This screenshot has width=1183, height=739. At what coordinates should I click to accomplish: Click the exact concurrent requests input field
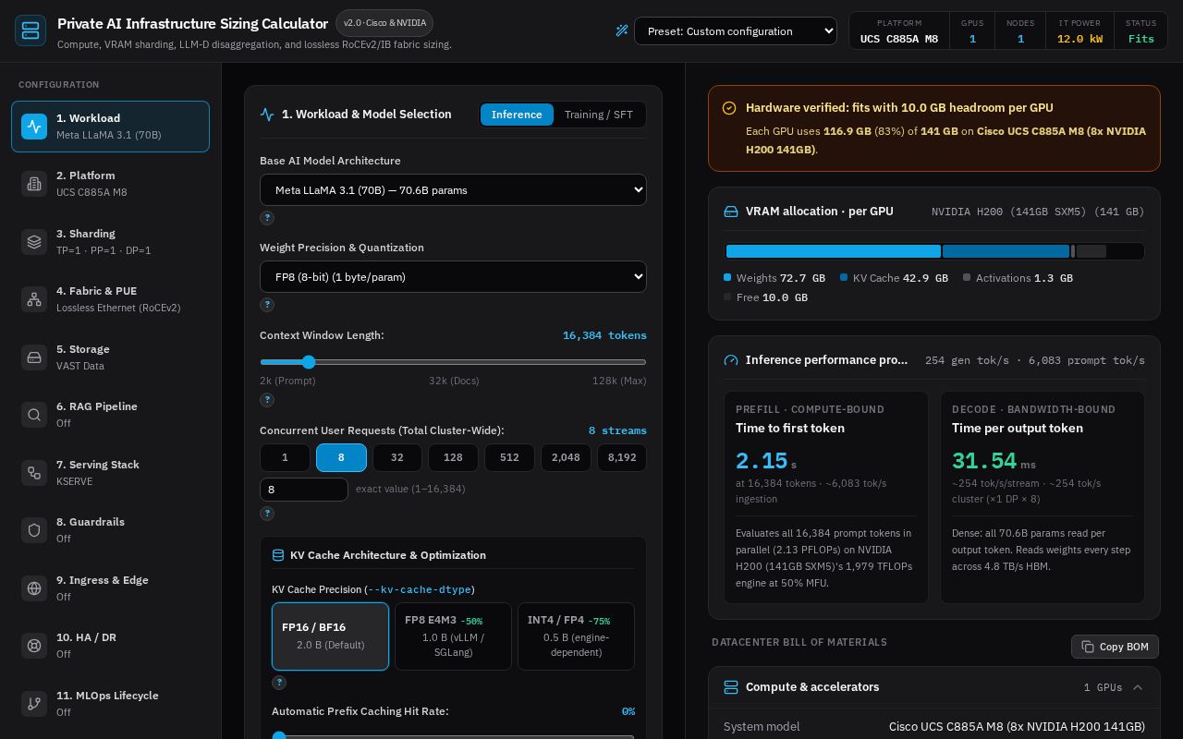pyautogui.click(x=304, y=490)
